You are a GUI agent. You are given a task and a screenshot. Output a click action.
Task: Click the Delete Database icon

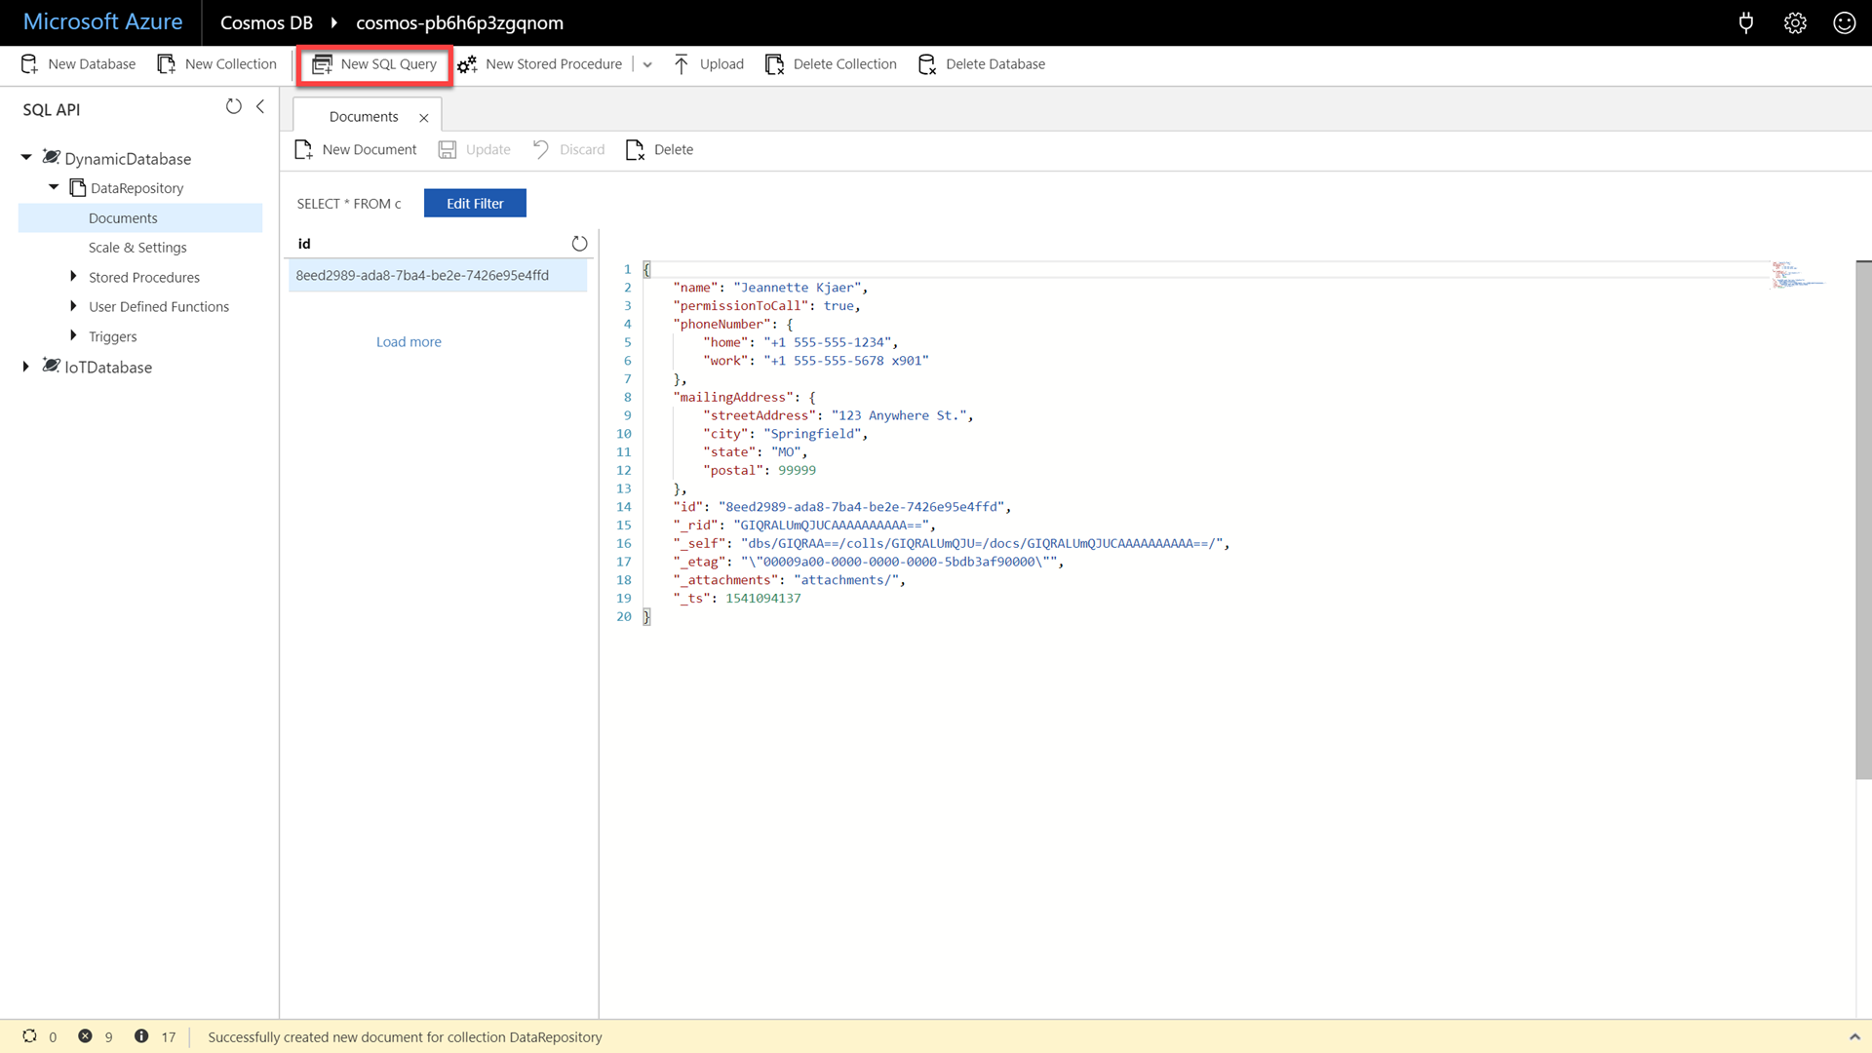927,64
